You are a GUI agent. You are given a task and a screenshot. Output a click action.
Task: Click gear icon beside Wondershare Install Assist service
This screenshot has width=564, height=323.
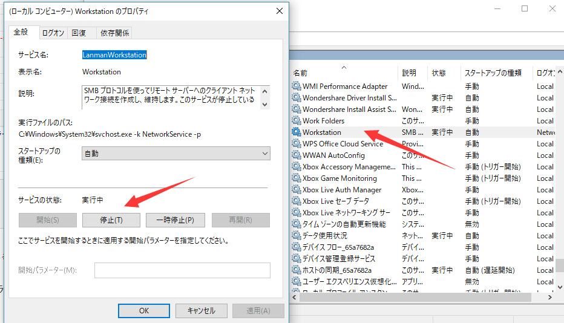296,109
